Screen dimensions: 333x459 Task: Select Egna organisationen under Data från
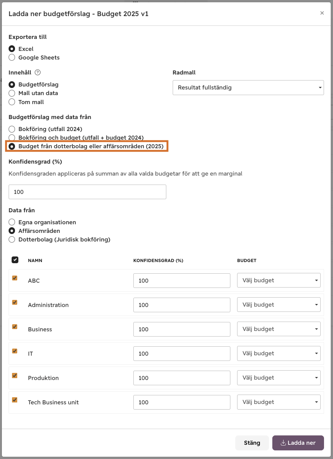coord(12,222)
